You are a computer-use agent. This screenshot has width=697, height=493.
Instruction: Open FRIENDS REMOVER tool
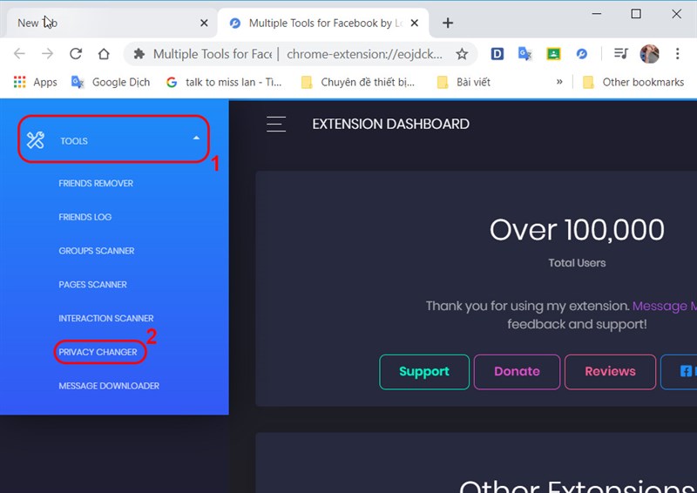(96, 183)
